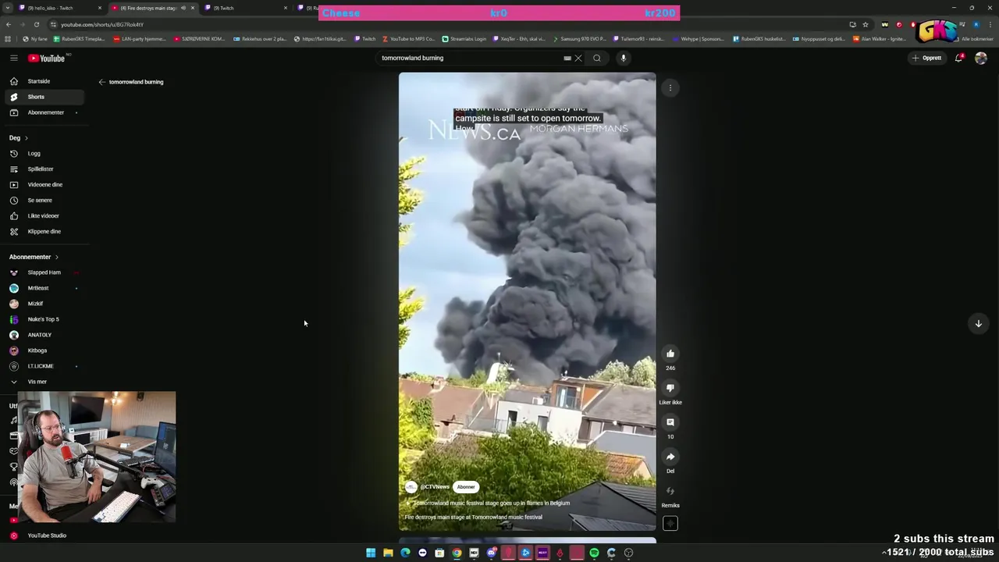This screenshot has width=999, height=562.
Task: Open Abonnementer in the sidebar
Action: (x=44, y=112)
